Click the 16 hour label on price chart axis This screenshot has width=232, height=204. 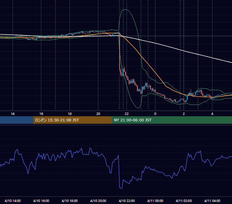click(41, 114)
